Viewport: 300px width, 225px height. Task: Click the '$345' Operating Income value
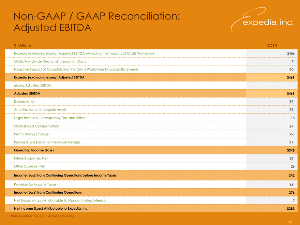pos(290,150)
